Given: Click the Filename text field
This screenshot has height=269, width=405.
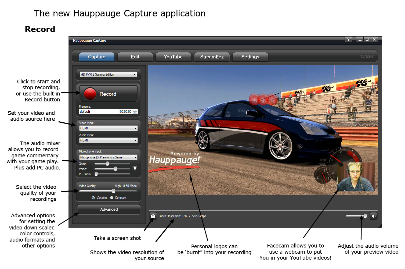Looking at the screenshot, I should tap(99, 112).
